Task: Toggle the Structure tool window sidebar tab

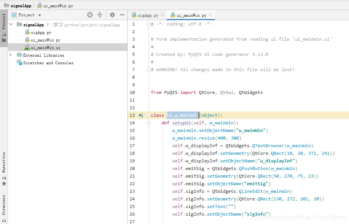Action: 4,208
